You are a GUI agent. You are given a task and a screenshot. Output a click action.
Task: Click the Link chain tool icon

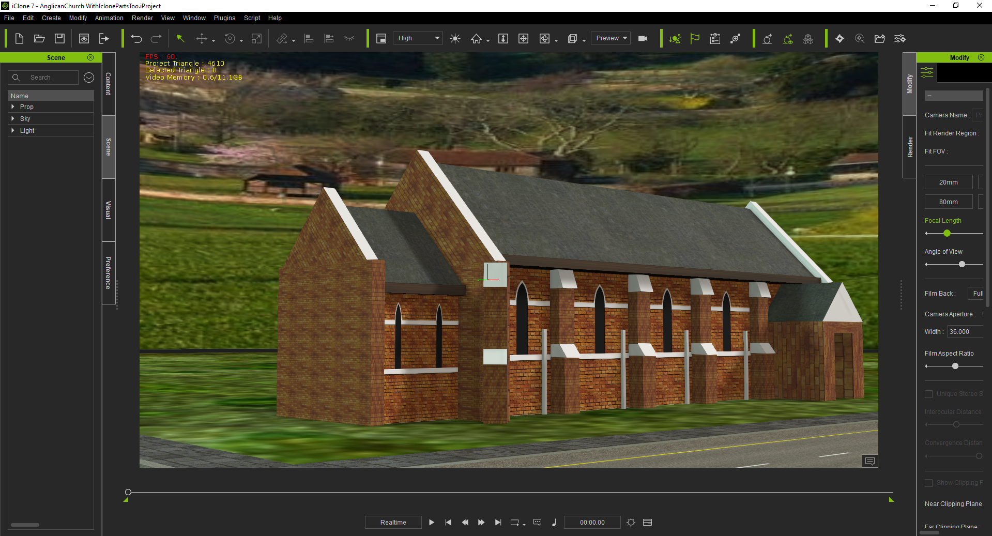(282, 38)
